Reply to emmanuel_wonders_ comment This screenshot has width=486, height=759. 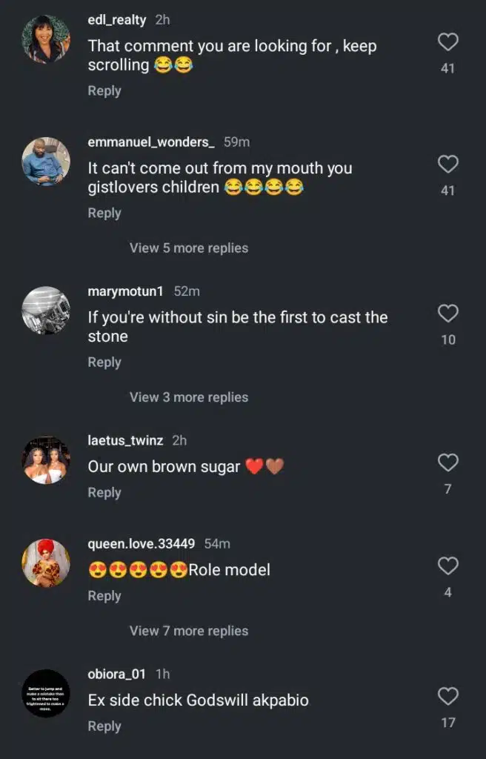[x=104, y=213]
